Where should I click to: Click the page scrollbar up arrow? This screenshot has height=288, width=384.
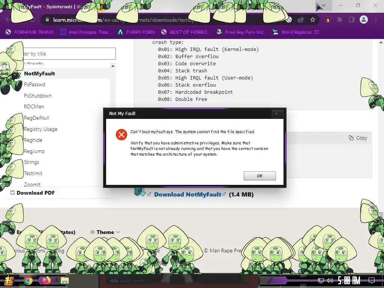(x=381, y=42)
